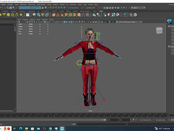Click the white-blue gradient square shelf icon
Screen dimensions: 174x131
pos(28,15)
